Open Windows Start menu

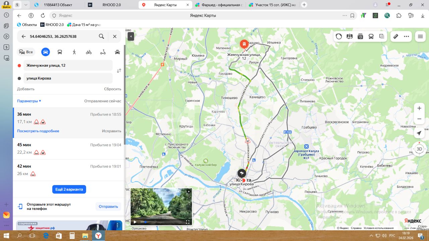point(6,236)
